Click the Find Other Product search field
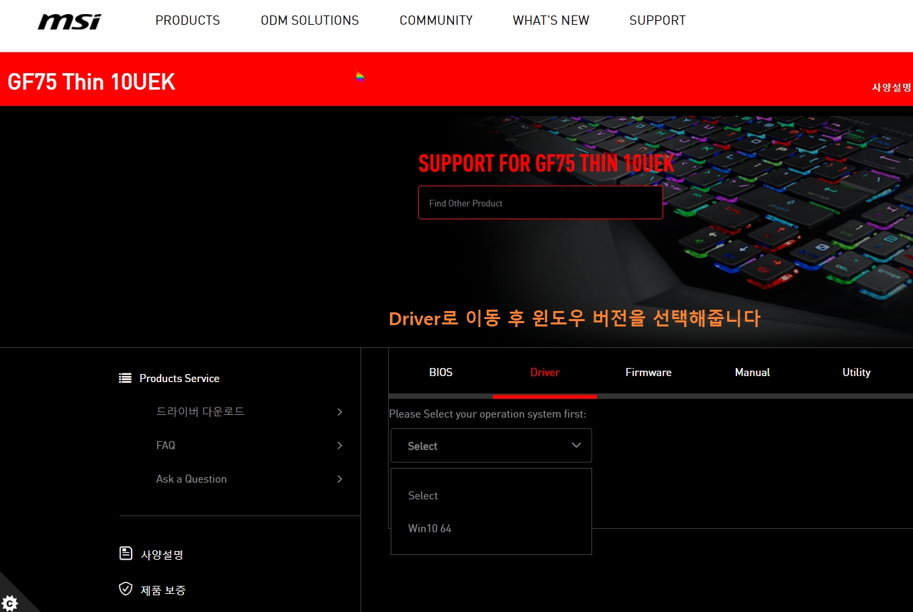 [540, 202]
